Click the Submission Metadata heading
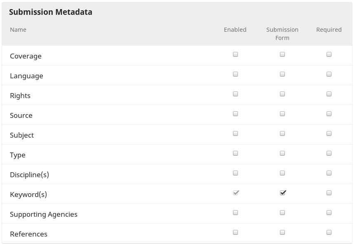This screenshot has height=246, width=355. (51, 12)
